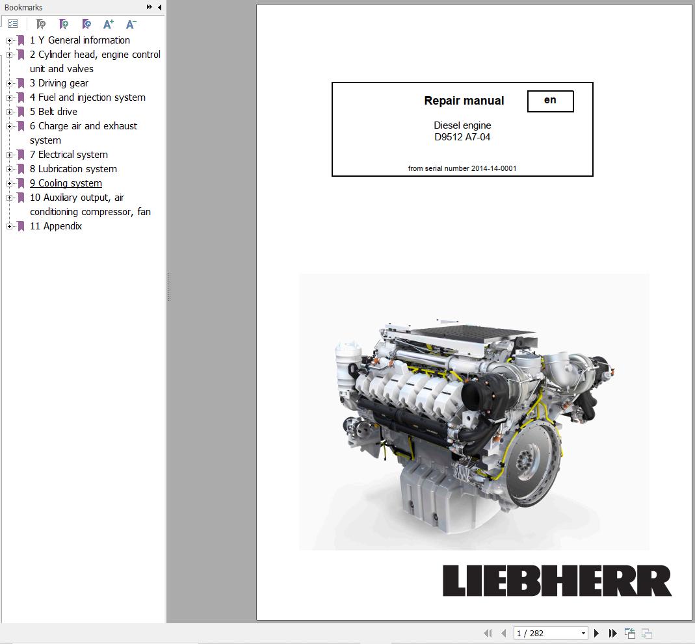Click the set bookmark destination icon
Viewport: 695px width, 644px height.
click(x=86, y=24)
